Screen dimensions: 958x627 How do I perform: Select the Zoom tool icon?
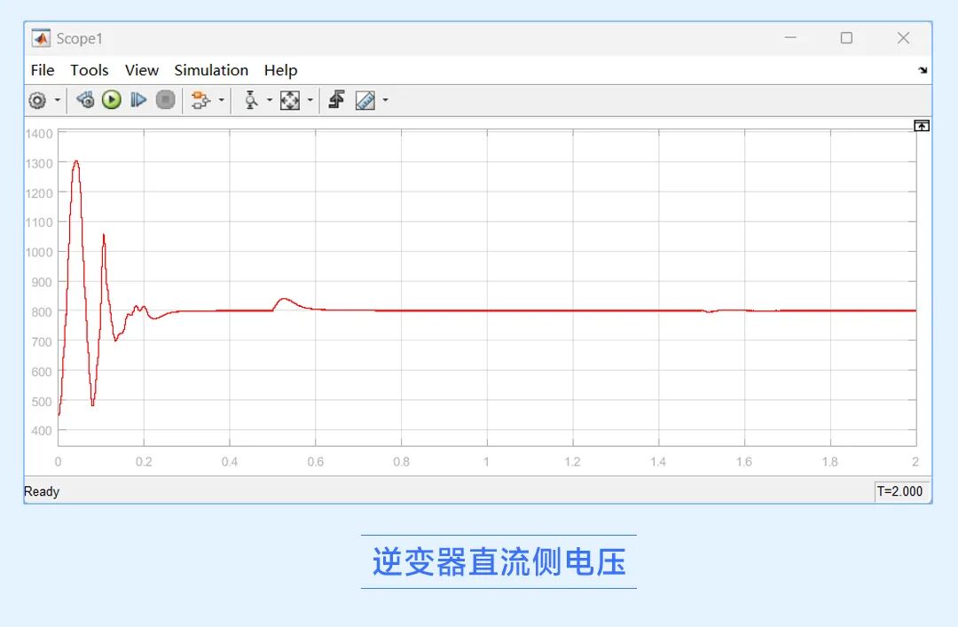tap(251, 100)
